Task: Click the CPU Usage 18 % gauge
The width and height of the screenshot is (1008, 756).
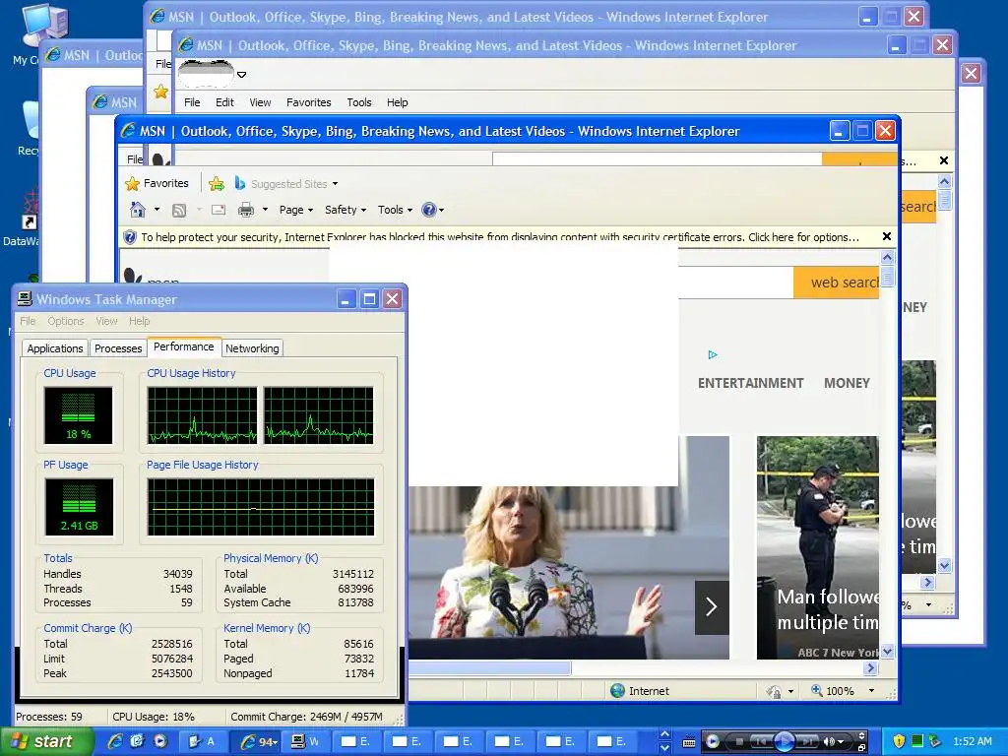Action: click(x=79, y=415)
